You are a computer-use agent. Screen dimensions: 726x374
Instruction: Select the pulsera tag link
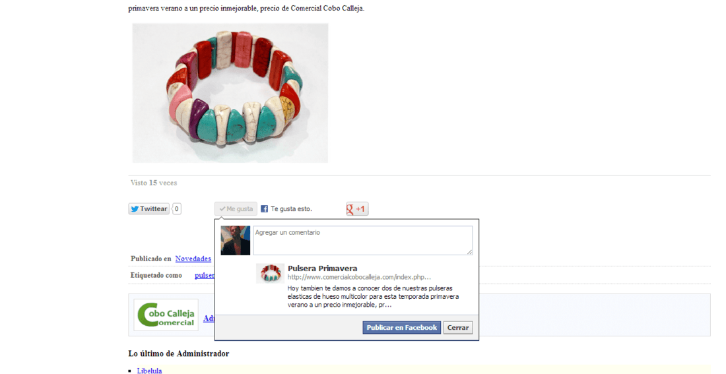click(204, 276)
